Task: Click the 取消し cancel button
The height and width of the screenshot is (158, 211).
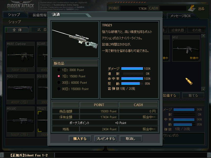Action: pyautogui.click(x=131, y=139)
